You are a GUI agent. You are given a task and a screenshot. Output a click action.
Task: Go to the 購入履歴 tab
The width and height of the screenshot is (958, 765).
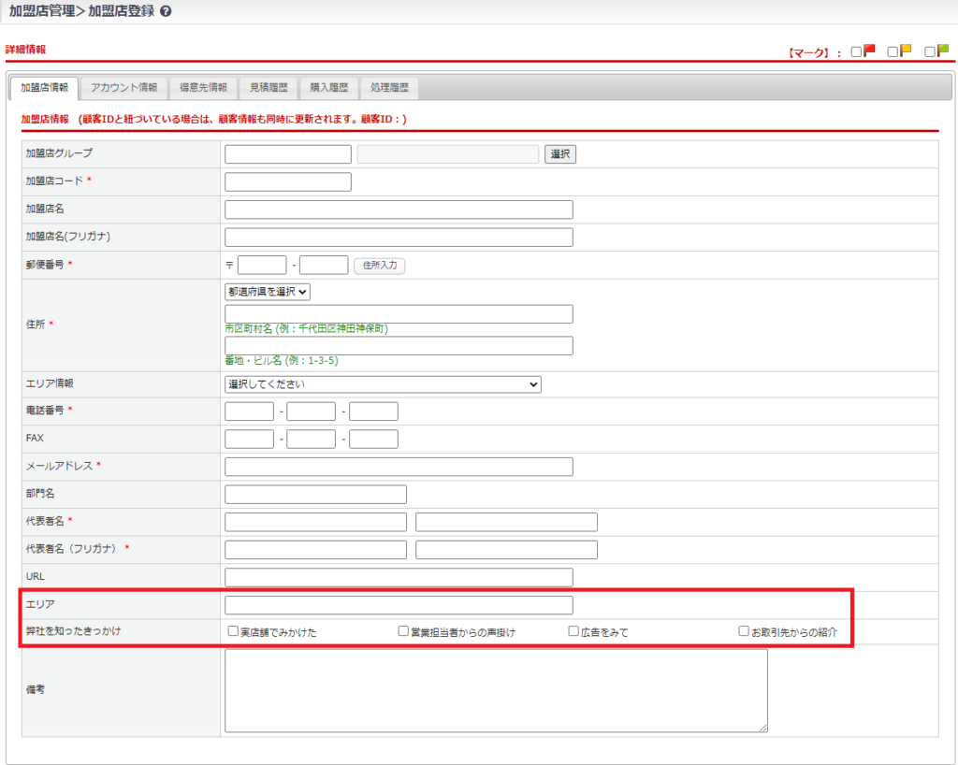pos(328,88)
